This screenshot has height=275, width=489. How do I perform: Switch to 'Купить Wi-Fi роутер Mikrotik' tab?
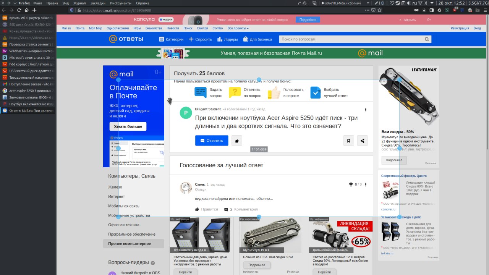(x=28, y=18)
